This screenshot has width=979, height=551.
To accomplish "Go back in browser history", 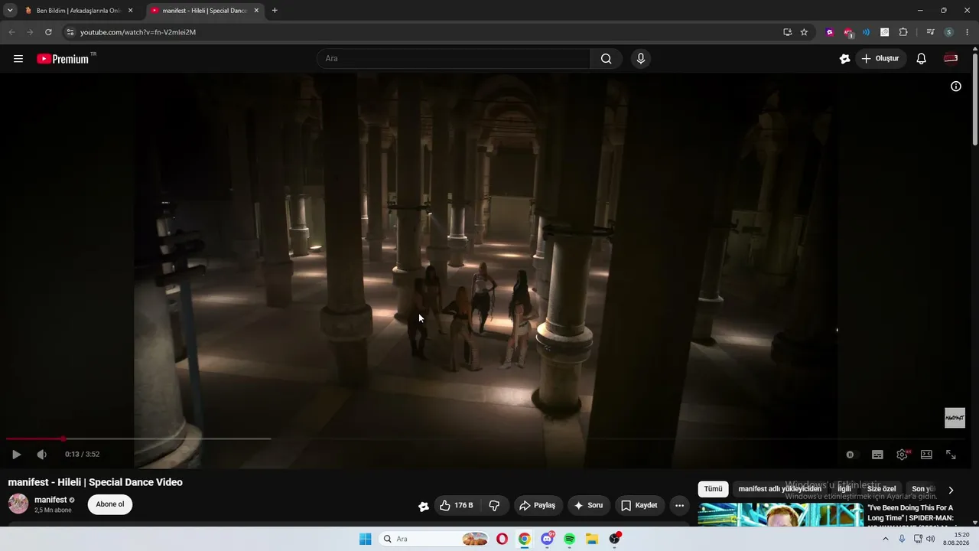I will (x=11, y=32).
